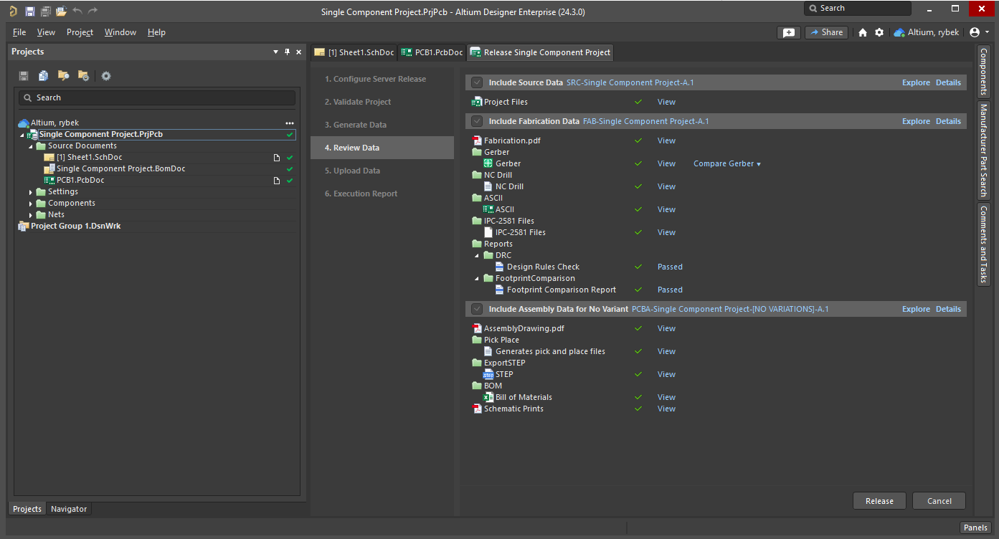This screenshot has height=539, width=999.
Task: Collapse the DRC reports group
Action: [477, 255]
